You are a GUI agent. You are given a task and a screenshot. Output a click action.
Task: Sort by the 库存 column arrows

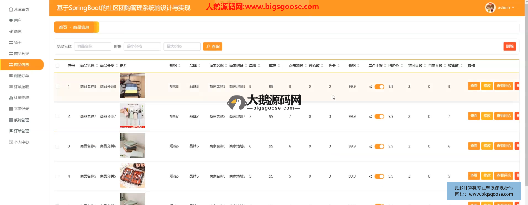tap(279, 66)
